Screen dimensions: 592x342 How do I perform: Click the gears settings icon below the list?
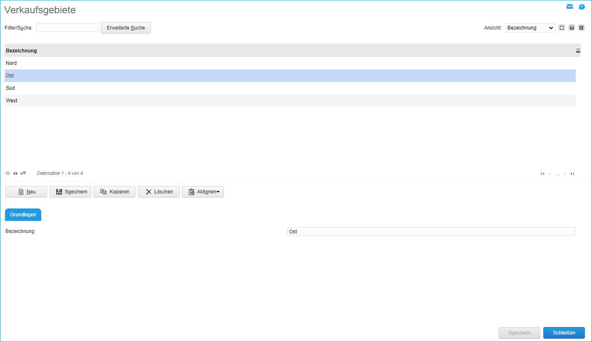click(x=23, y=173)
